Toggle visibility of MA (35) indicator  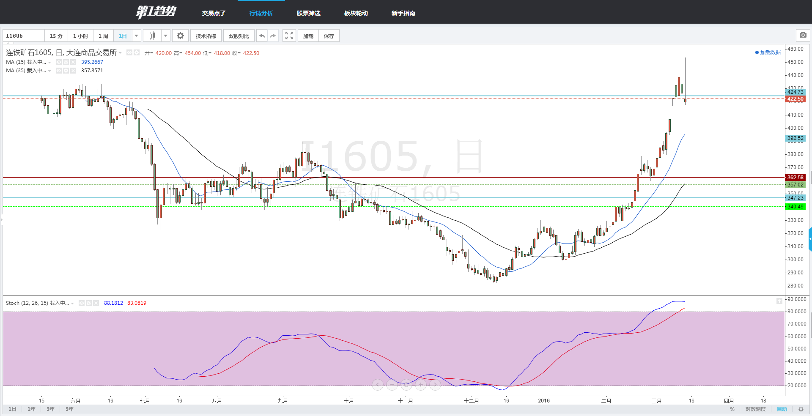[59, 71]
